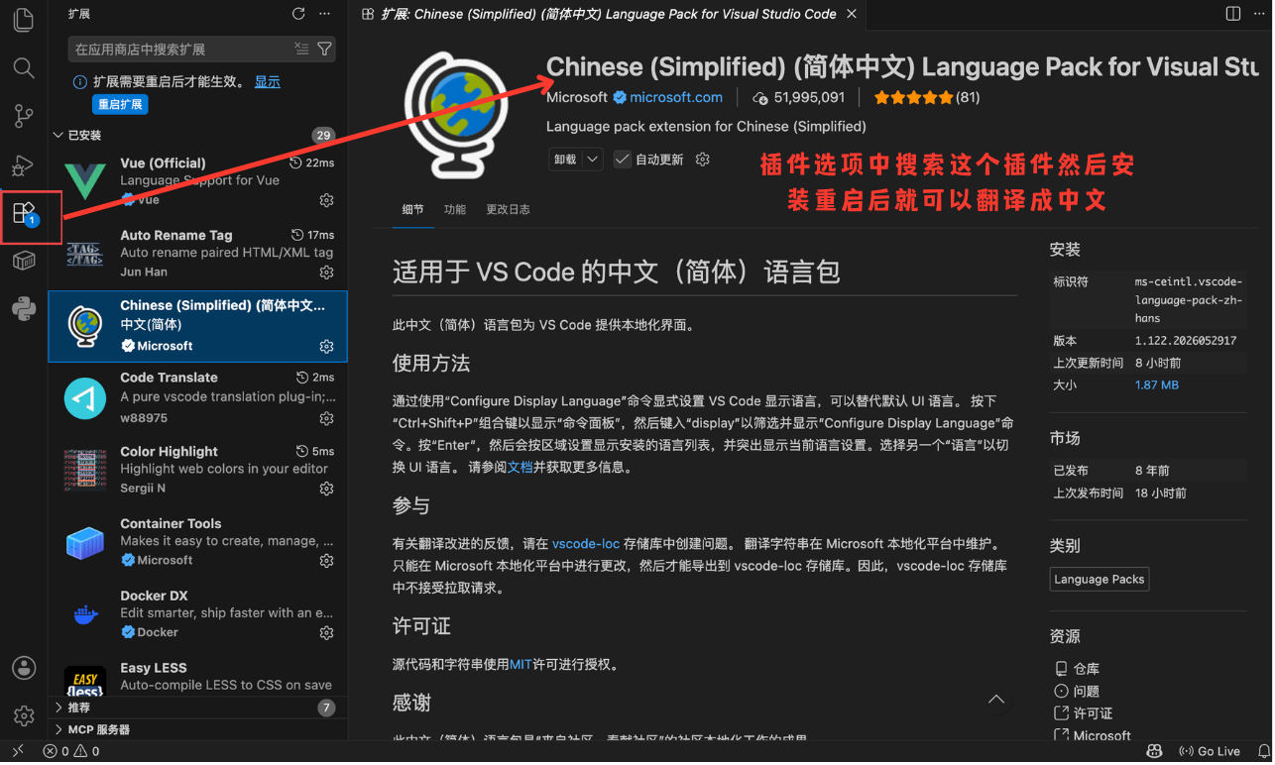Focus the extensions marketplace search field
The image size is (1275, 765).
180,49
